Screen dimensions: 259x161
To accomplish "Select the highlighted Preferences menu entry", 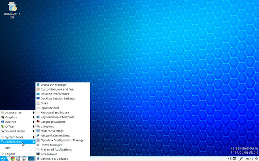I will (18, 142).
